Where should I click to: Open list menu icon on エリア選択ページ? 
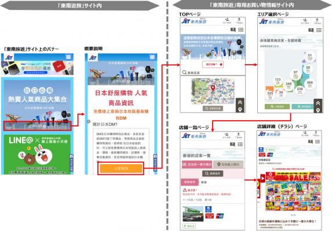(x=319, y=31)
